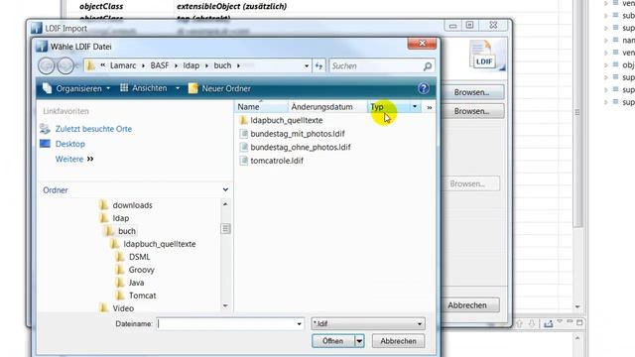Image resolution: width=635 pixels, height=357 pixels.
Task: Minimize the LDIF Import window
Action: (x=452, y=26)
